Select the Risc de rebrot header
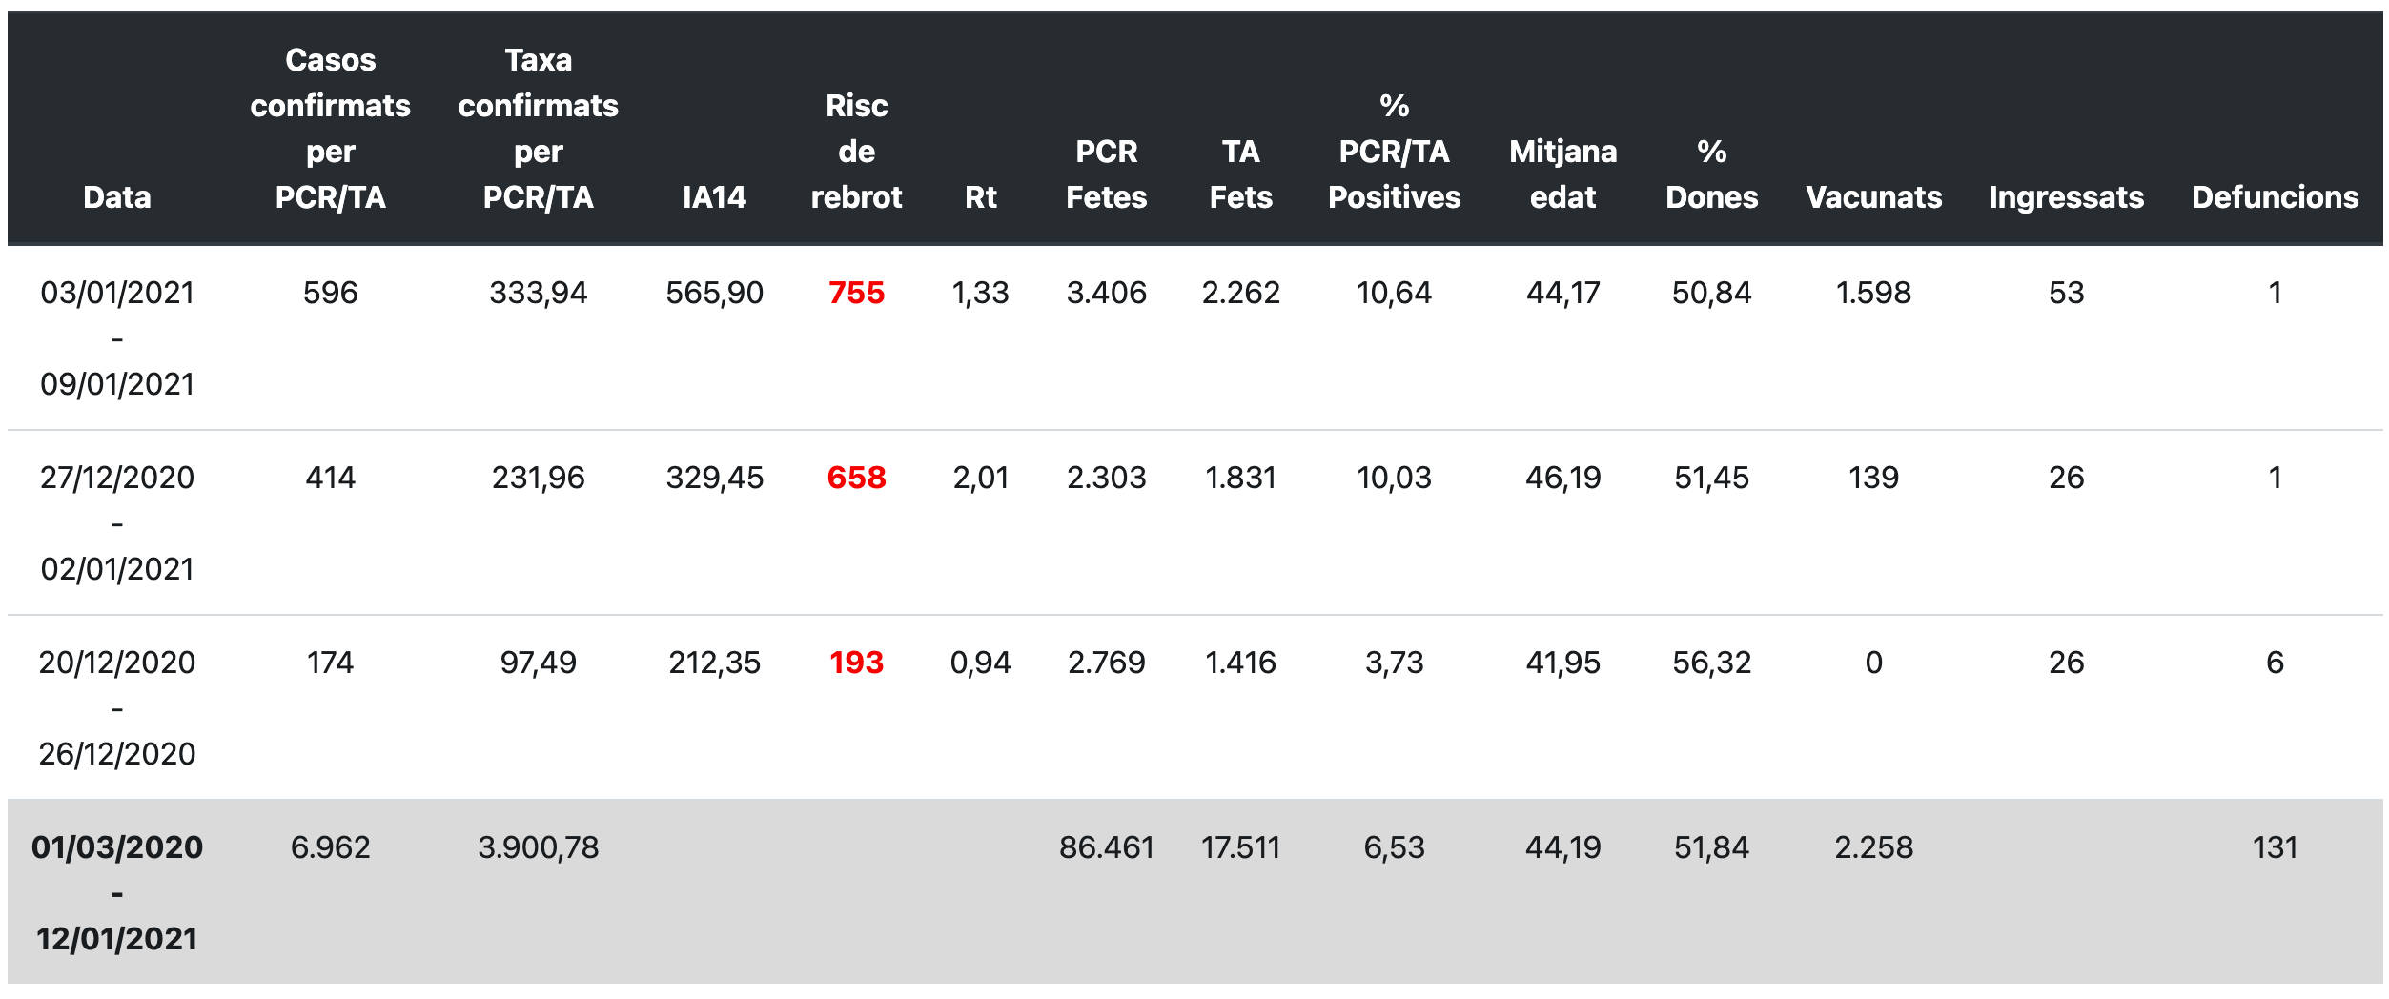 click(x=856, y=152)
